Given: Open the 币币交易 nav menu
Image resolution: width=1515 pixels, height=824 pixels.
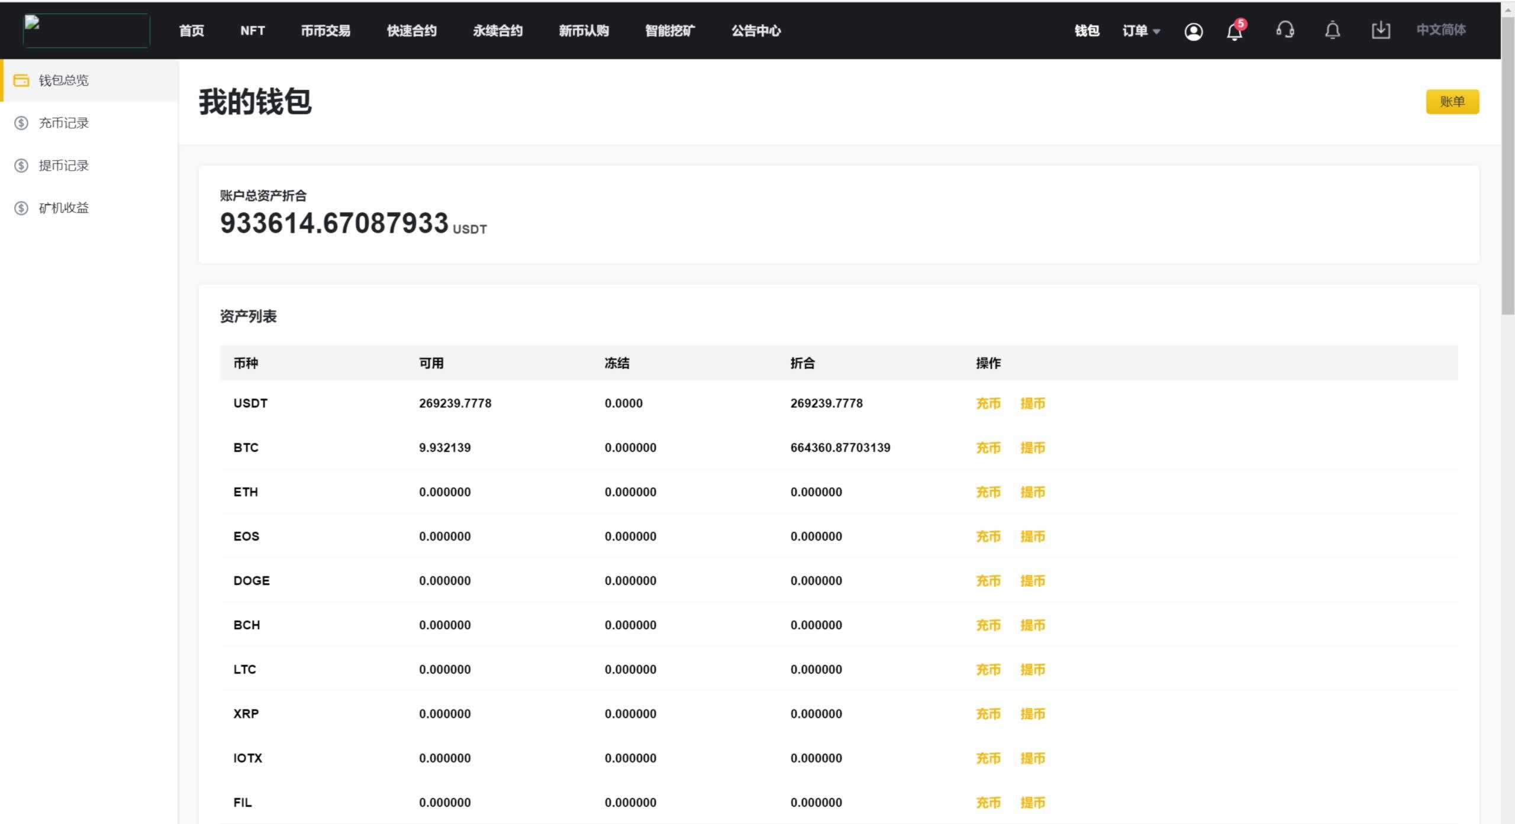Looking at the screenshot, I should [x=325, y=31].
